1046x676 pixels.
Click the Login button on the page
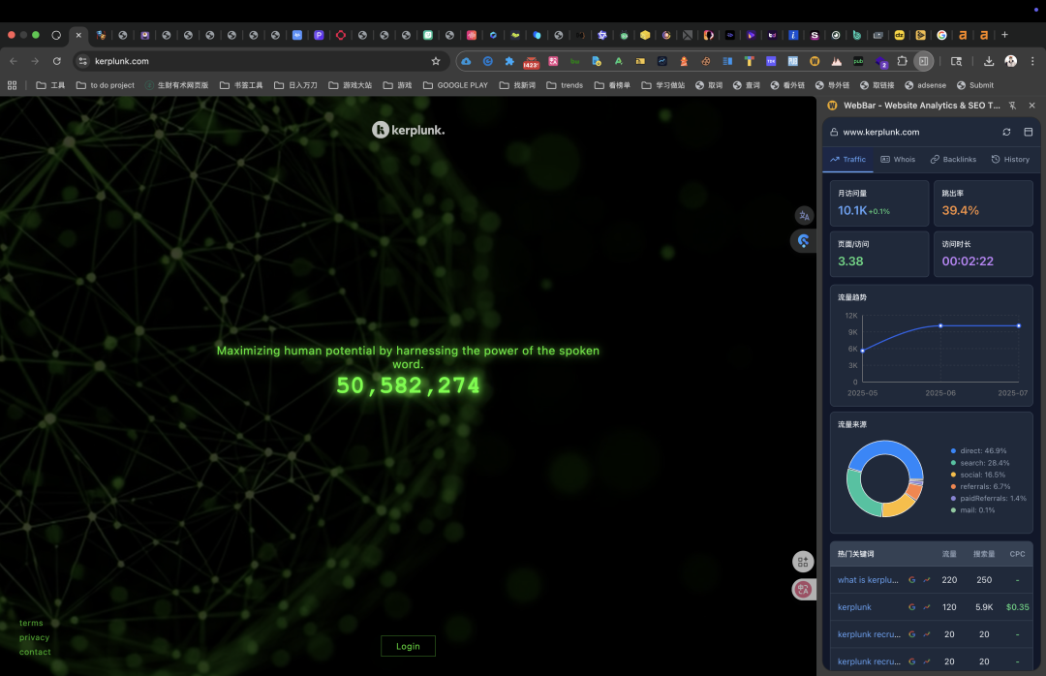click(x=408, y=646)
